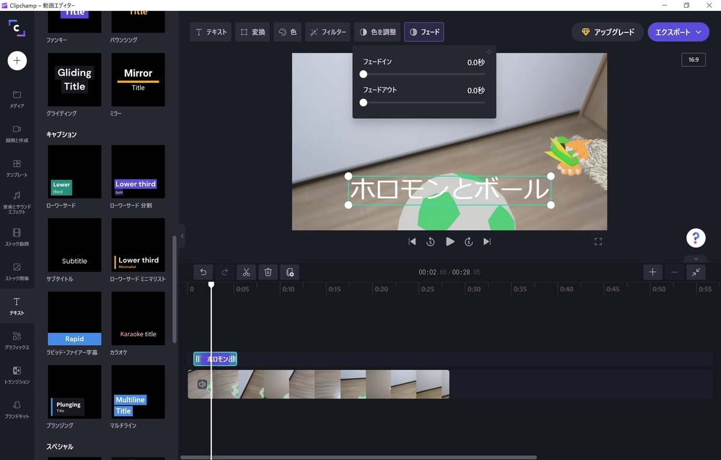The width and height of the screenshot is (721, 460).
Task: Choose the Multiline マルチライン title style
Action: coord(138,392)
